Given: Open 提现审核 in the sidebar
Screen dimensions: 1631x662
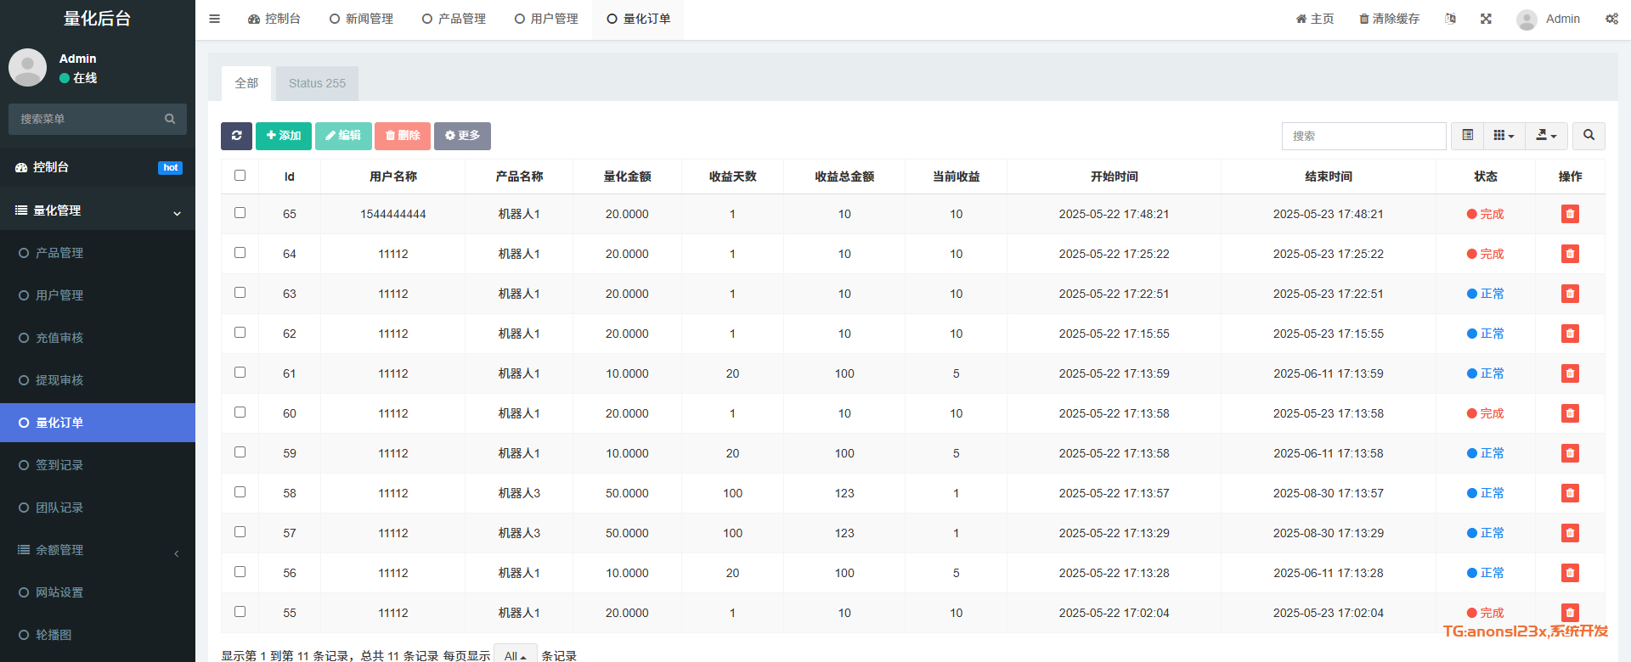Looking at the screenshot, I should (x=98, y=380).
